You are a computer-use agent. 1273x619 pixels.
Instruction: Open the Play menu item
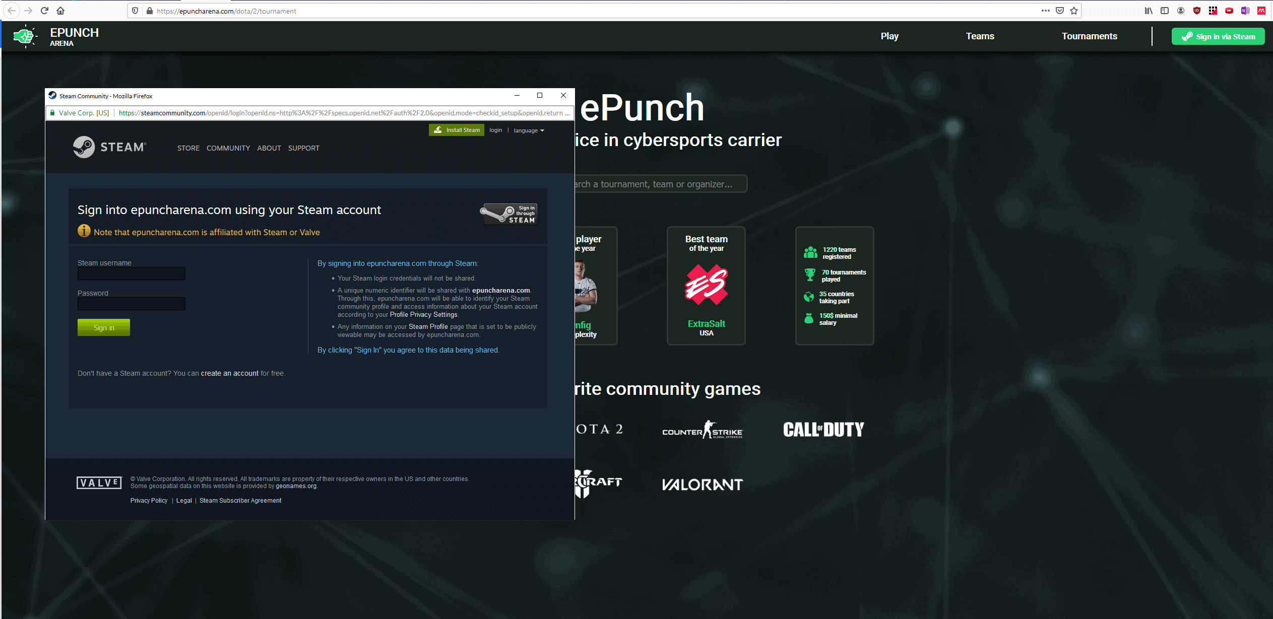[889, 36]
